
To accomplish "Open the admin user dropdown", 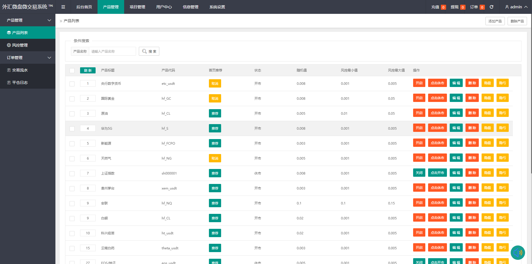I will point(516,7).
